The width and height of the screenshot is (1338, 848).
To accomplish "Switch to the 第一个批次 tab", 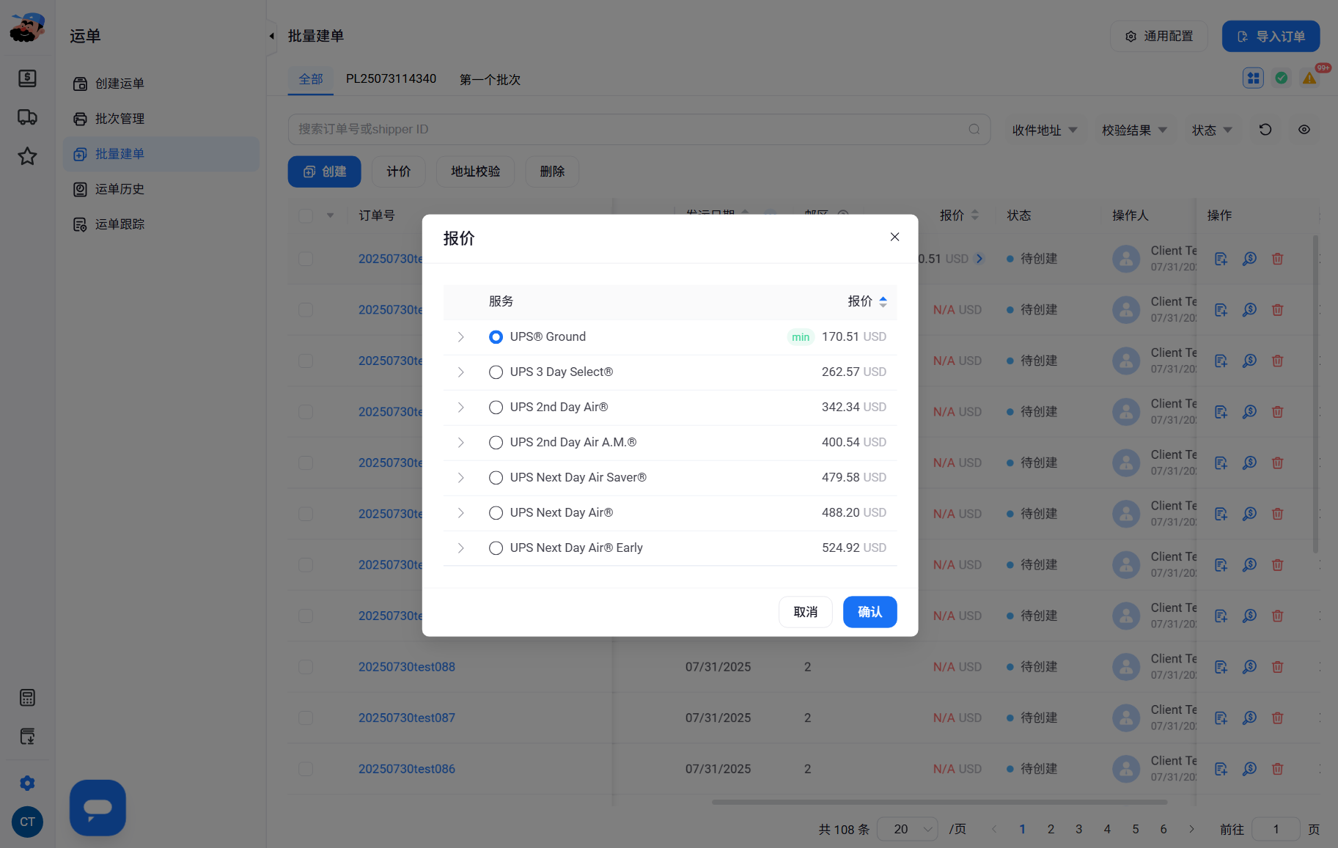I will point(490,79).
